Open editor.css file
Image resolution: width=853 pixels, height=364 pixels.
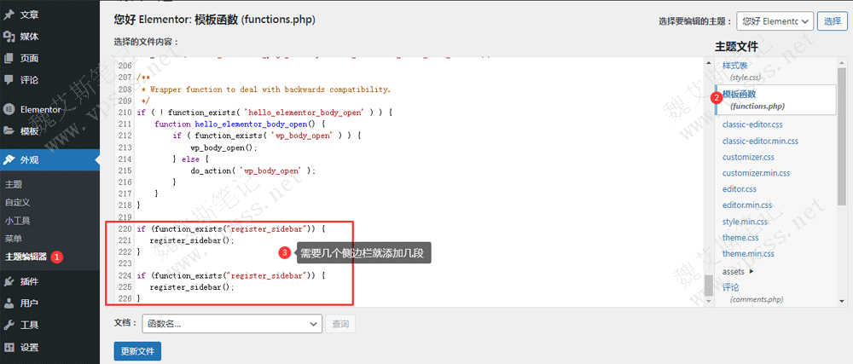[740, 189]
